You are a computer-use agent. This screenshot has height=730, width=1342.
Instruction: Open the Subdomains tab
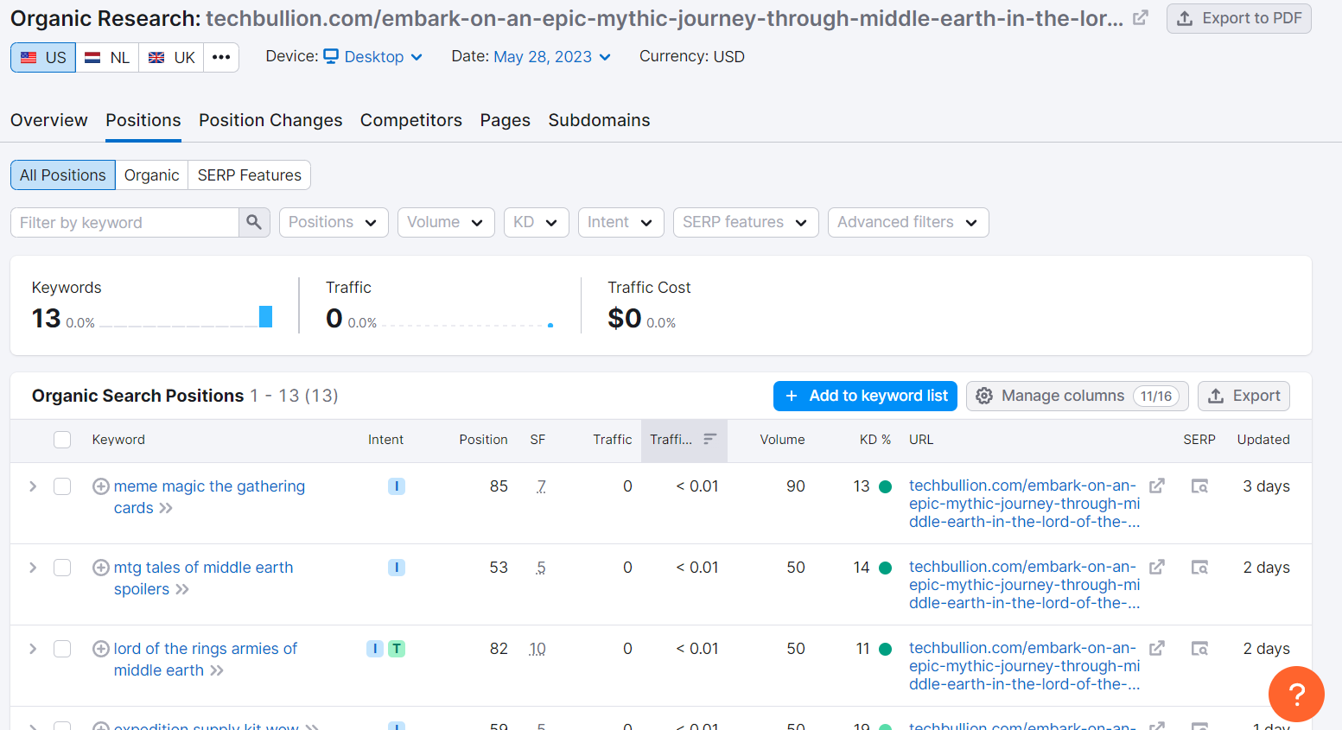(599, 120)
